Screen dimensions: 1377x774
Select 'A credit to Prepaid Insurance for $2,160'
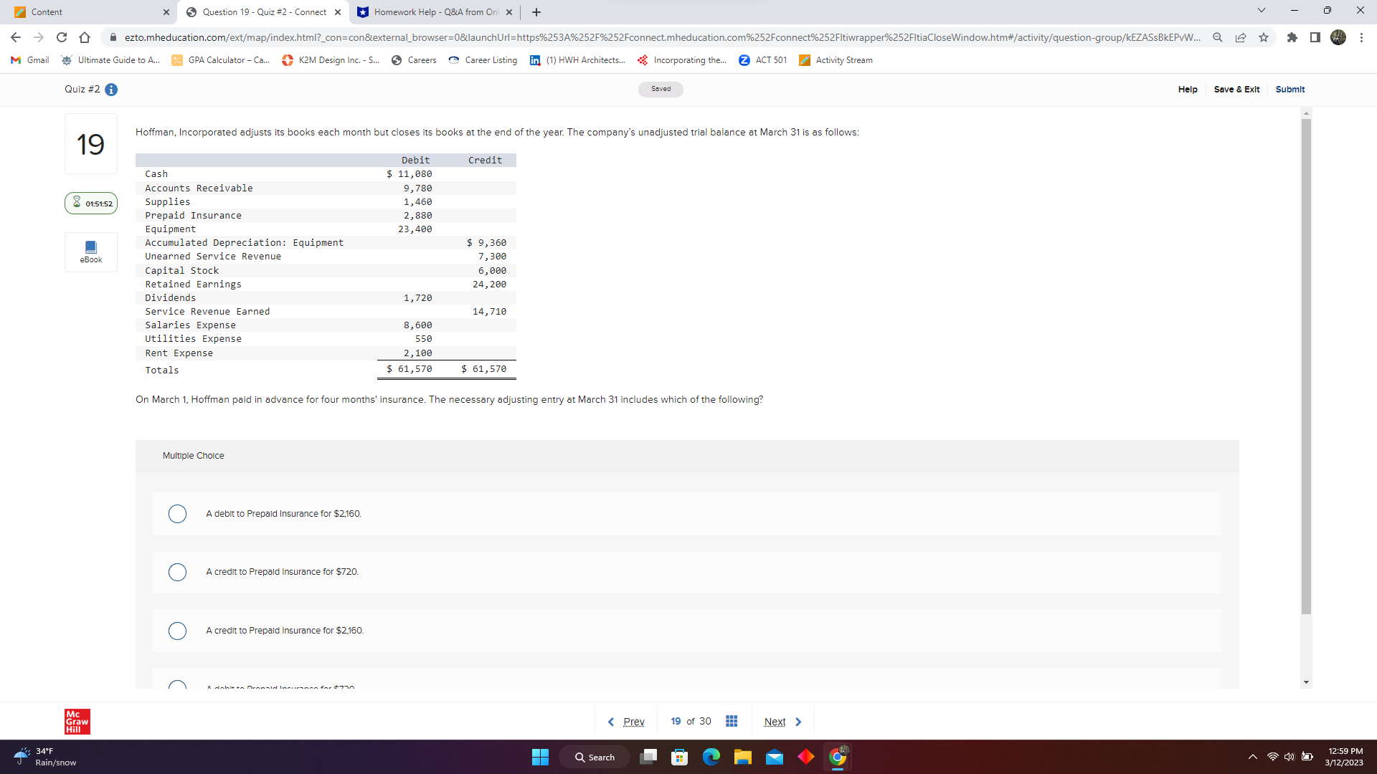click(177, 631)
